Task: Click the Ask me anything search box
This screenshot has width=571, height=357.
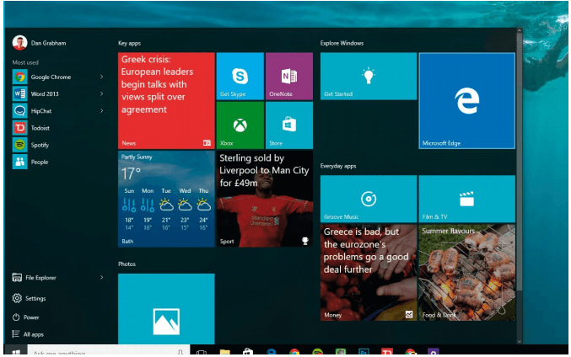Action: (108, 351)
